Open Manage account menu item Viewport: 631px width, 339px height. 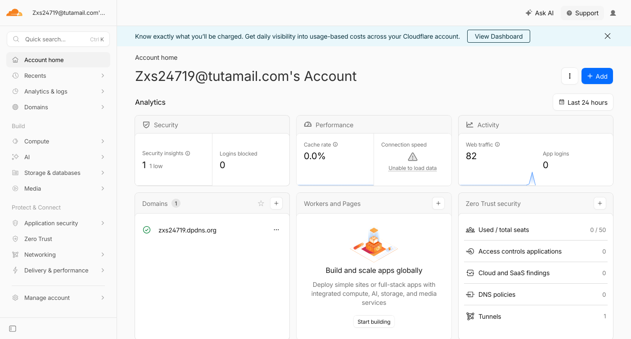[59, 298]
